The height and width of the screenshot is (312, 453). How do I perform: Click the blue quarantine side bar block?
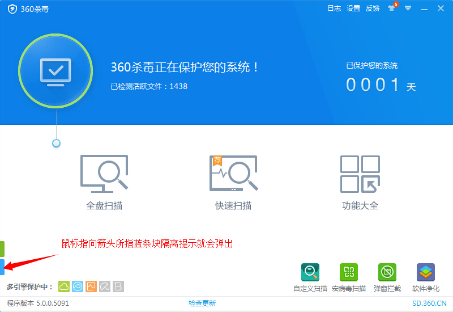[2, 267]
